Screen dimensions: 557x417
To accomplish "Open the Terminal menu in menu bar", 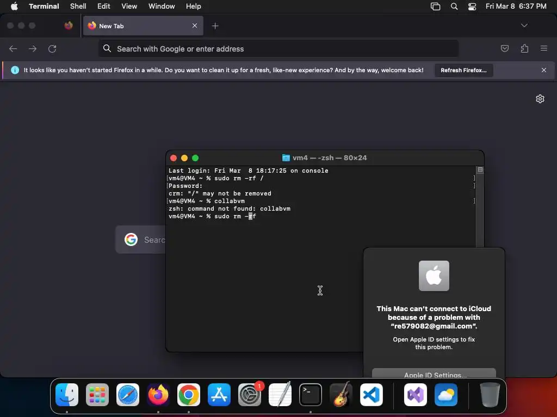I will (x=44, y=6).
